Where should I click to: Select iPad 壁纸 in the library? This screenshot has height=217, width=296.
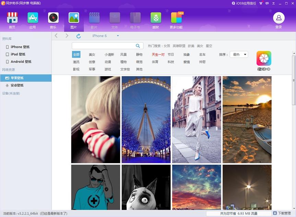pyautogui.click(x=18, y=54)
